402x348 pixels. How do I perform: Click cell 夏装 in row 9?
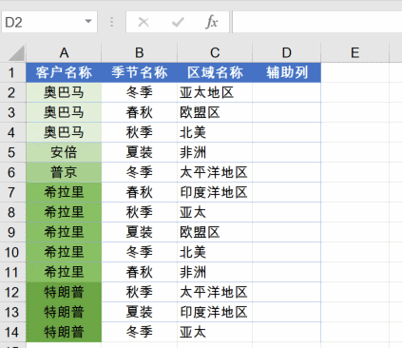pos(139,232)
